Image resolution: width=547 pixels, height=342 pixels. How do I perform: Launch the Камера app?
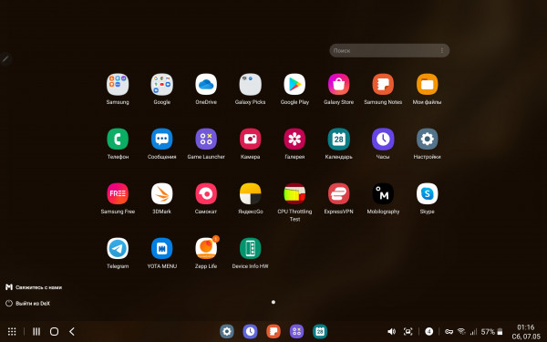pos(250,139)
